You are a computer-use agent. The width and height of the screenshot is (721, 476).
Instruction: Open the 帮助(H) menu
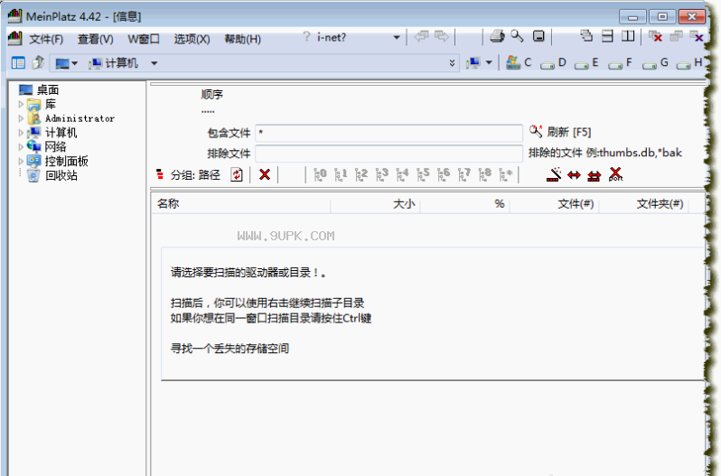click(x=242, y=39)
